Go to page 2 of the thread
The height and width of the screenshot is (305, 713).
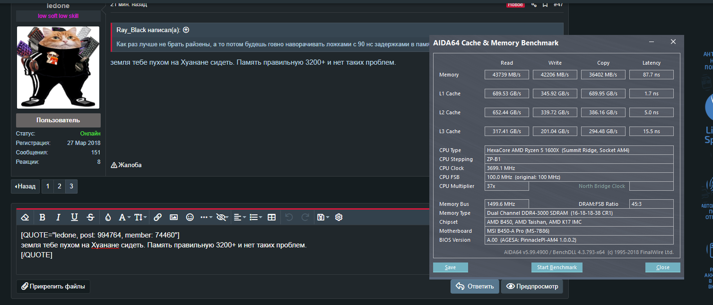[59, 186]
